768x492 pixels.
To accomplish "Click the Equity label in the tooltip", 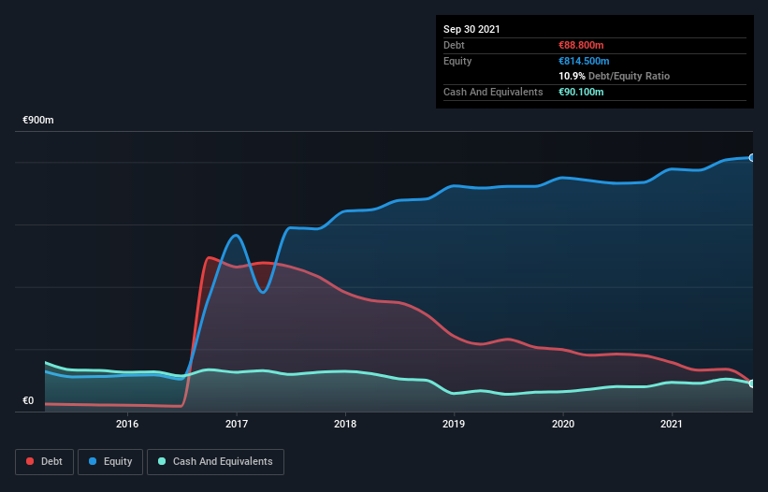I will tap(457, 61).
